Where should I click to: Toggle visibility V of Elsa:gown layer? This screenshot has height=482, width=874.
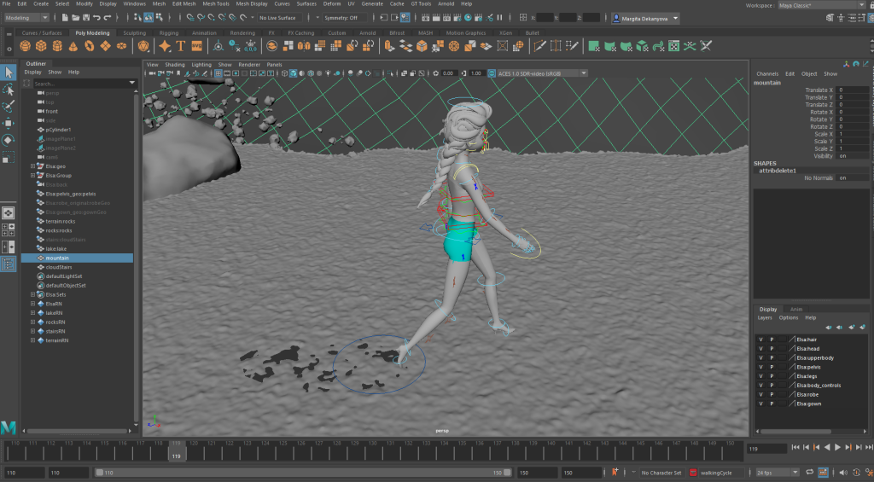760,404
